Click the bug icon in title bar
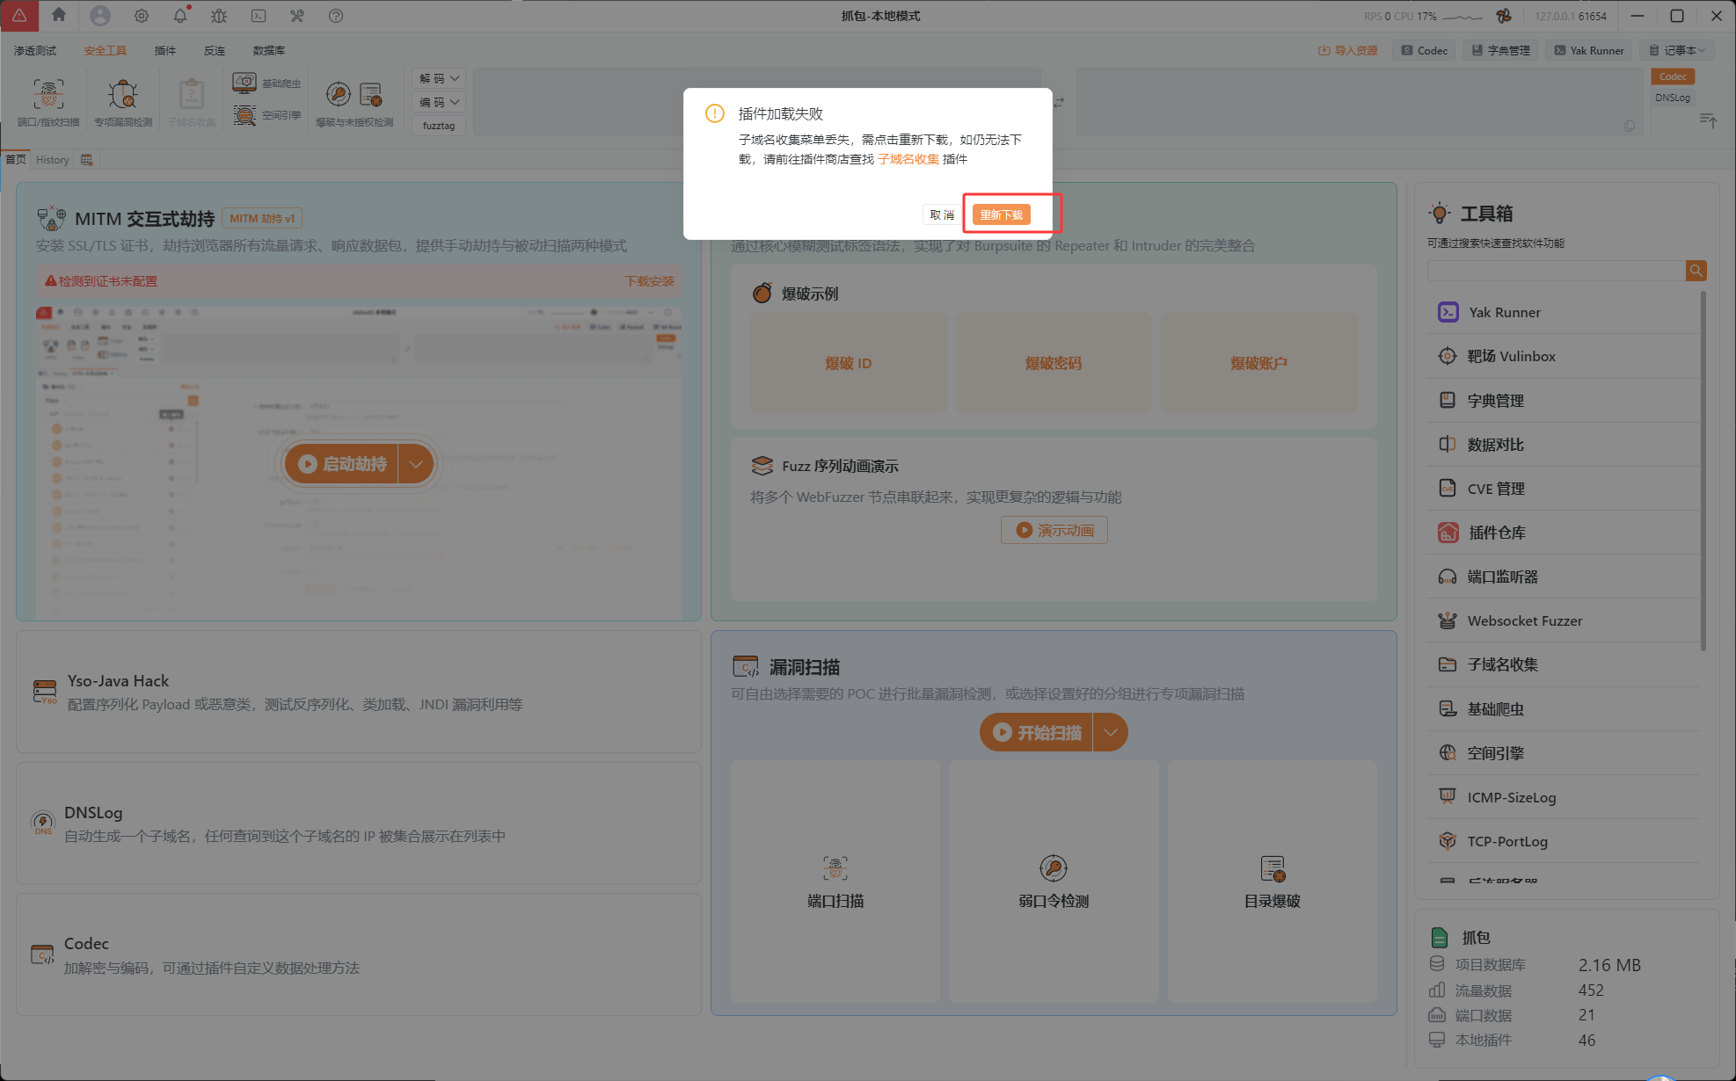This screenshot has width=1736, height=1081. tap(219, 16)
